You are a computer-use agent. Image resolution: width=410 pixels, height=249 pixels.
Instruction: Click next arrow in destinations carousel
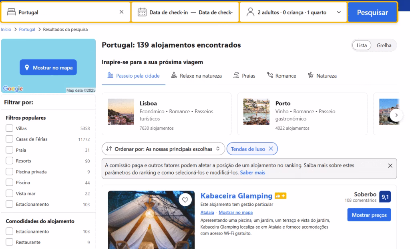click(396, 115)
